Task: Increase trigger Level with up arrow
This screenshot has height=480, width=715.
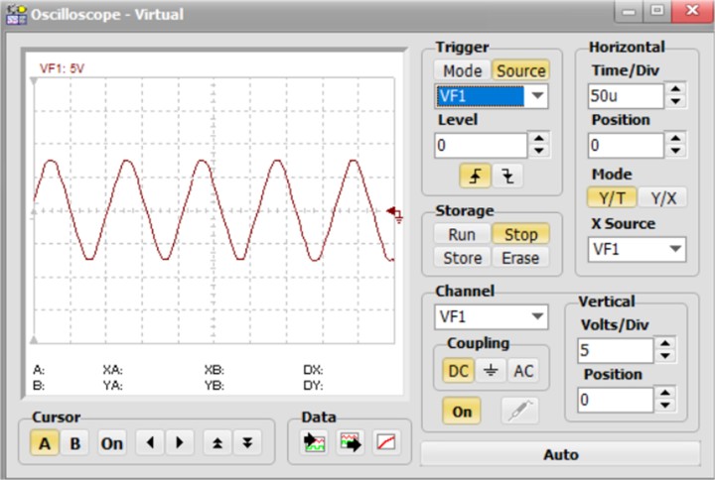Action: point(539,139)
